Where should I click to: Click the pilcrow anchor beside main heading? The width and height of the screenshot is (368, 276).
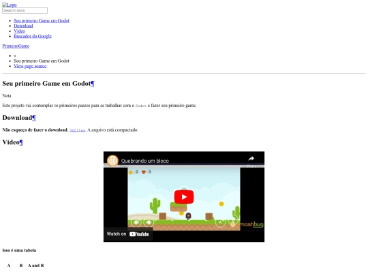click(x=93, y=84)
